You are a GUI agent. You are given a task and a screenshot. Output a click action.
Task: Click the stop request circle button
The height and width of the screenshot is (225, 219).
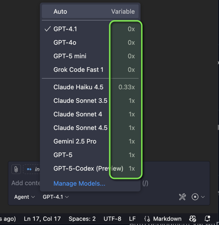pyautogui.click(x=195, y=197)
